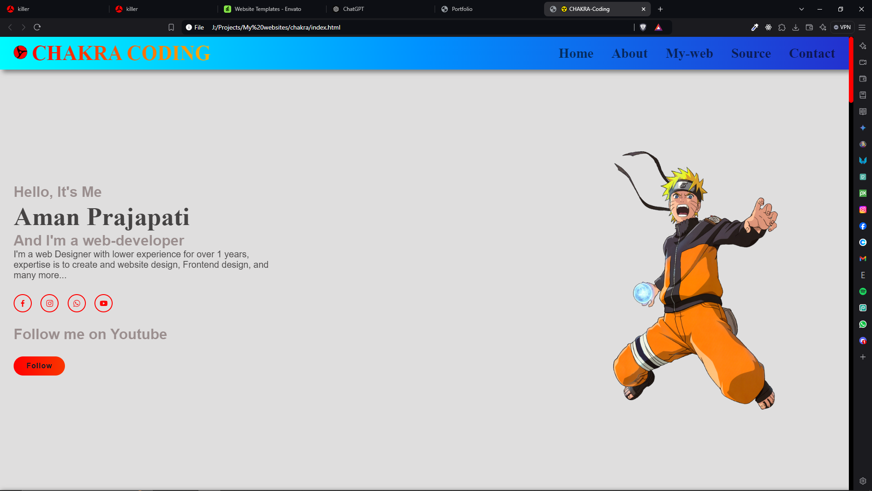Reload the page
Image resolution: width=872 pixels, height=491 pixels.
(37, 27)
